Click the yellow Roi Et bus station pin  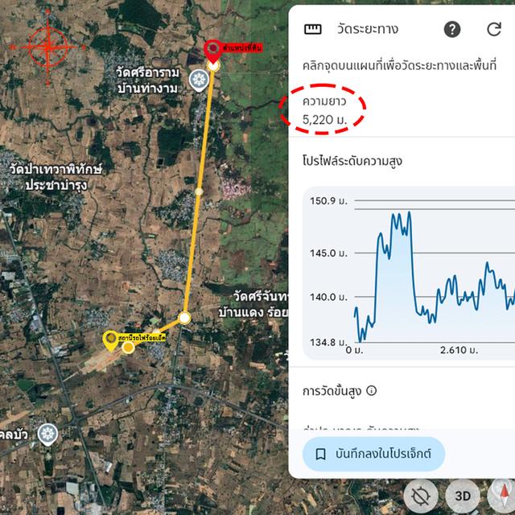pos(111,340)
